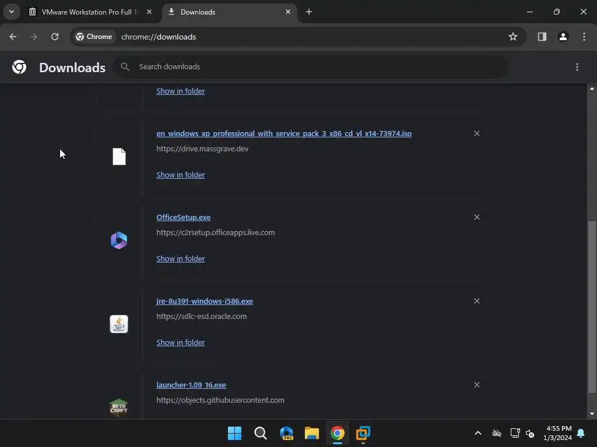Remove OfficeSetup.exe from the list
Image resolution: width=597 pixels, height=447 pixels.
[476, 218]
